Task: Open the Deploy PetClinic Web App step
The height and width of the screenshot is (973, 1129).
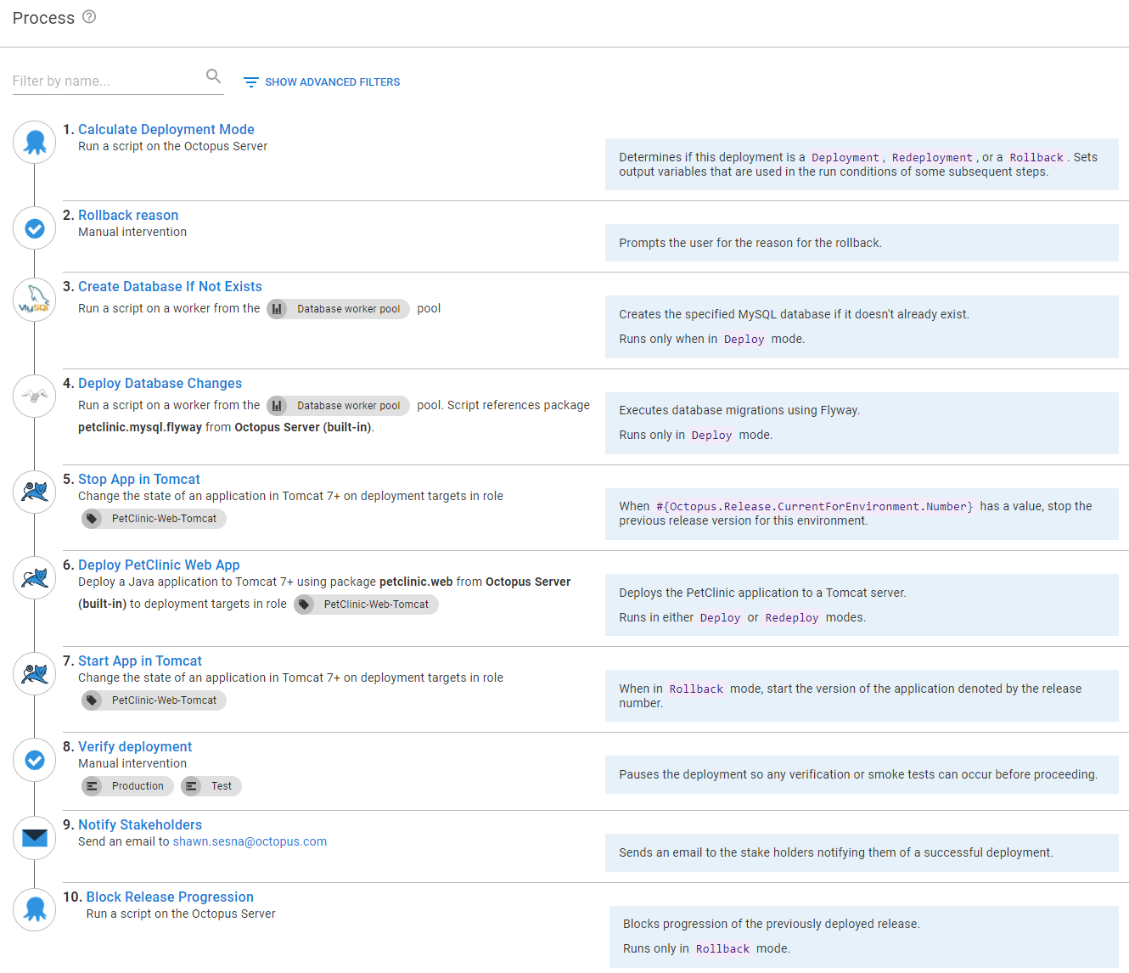Action: pos(159,565)
